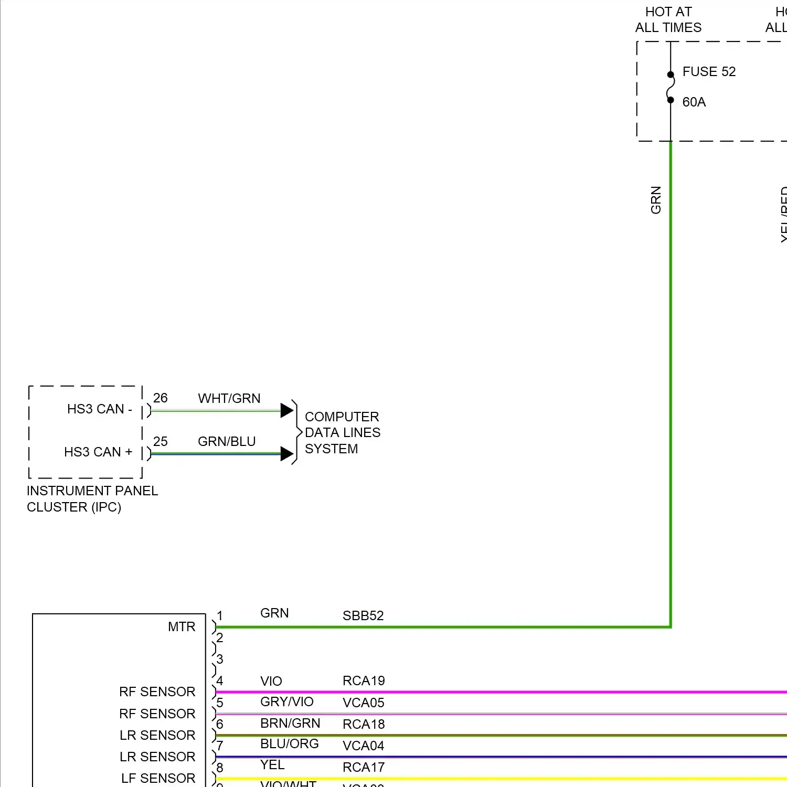Image resolution: width=787 pixels, height=787 pixels.
Task: Click the BRN/GRN wire color label
Action: [x=290, y=723]
